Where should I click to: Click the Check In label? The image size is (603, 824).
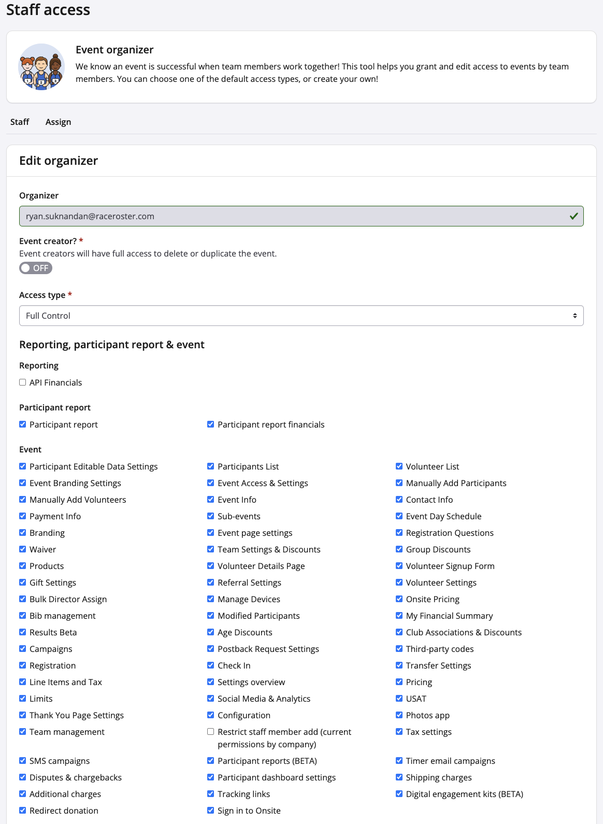pos(234,665)
